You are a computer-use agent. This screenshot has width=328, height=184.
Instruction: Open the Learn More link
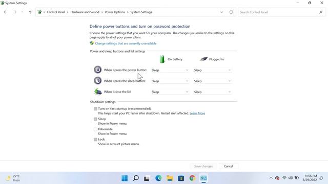[197, 113]
